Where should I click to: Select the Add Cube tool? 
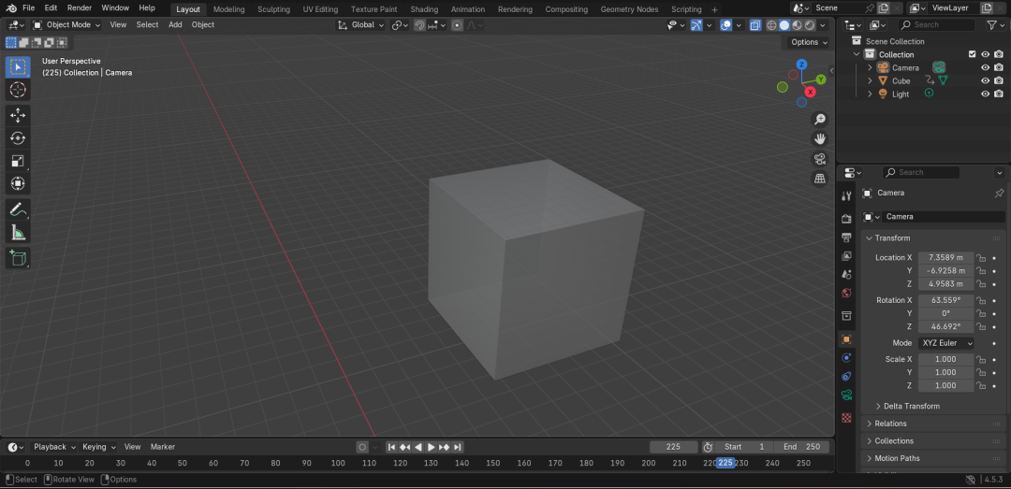pos(18,258)
